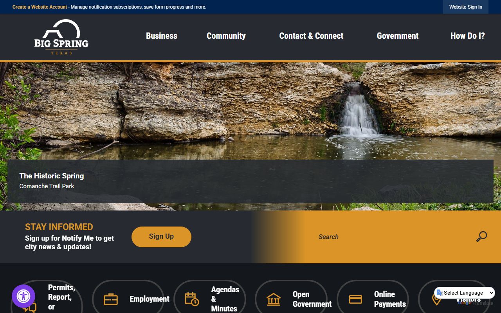Click the calendar Agendas & Minutes icon
The height and width of the screenshot is (313, 501).
(x=192, y=299)
